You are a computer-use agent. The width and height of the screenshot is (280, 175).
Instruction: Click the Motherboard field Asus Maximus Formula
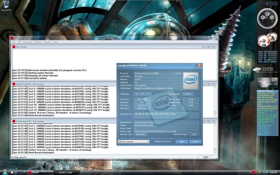tap(167, 122)
